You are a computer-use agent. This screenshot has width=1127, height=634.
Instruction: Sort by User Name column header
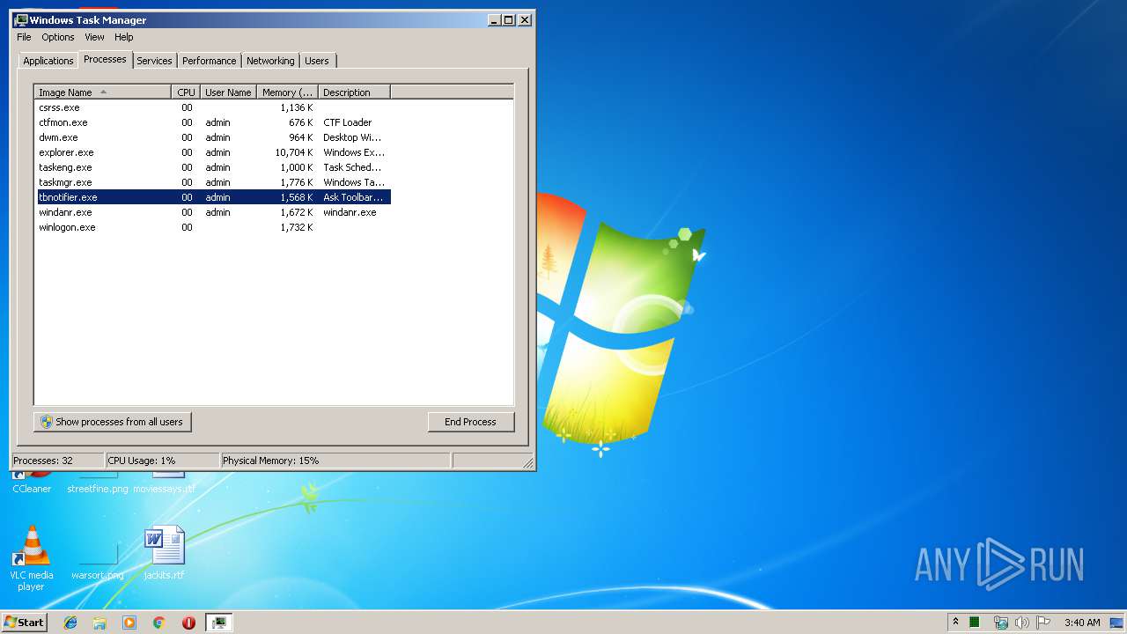[x=228, y=92]
